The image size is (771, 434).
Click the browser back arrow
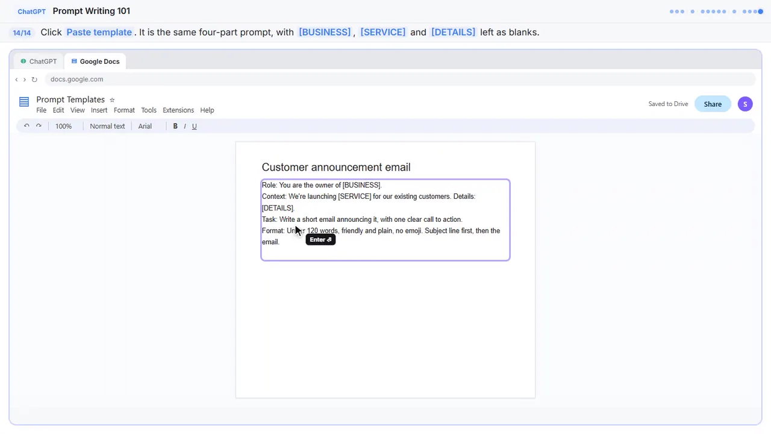coord(16,80)
